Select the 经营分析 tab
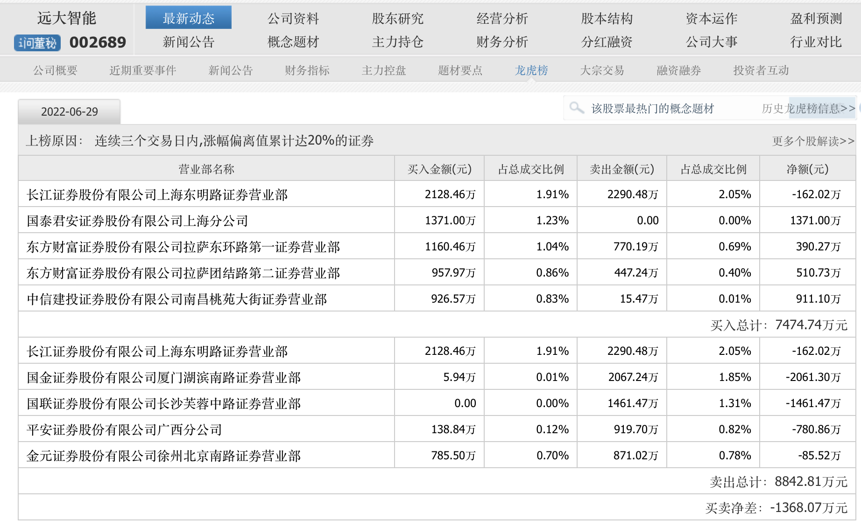The image size is (861, 526). tap(502, 18)
